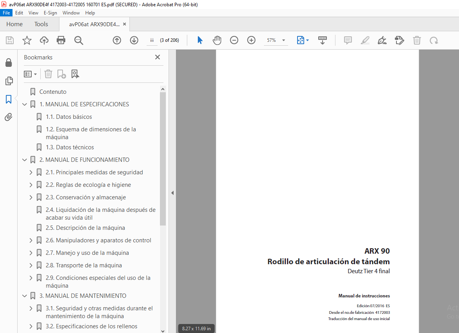
Task: Open the View menu
Action: [33, 13]
